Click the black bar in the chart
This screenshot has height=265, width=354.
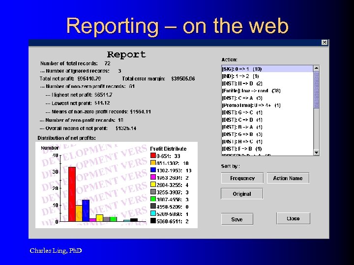pyautogui.click(x=134, y=220)
